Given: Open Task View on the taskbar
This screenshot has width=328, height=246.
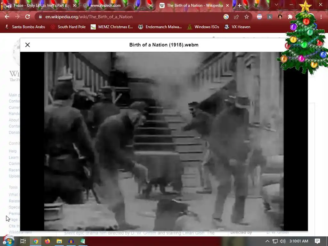Looking at the screenshot, I should tap(23, 241).
